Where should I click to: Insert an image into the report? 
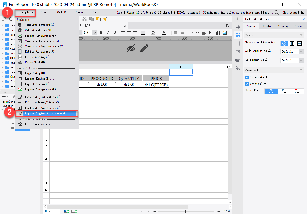[x=225, y=33]
